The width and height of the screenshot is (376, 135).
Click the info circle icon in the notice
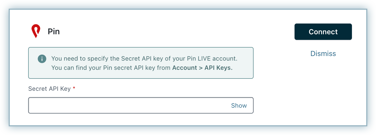click(x=42, y=59)
